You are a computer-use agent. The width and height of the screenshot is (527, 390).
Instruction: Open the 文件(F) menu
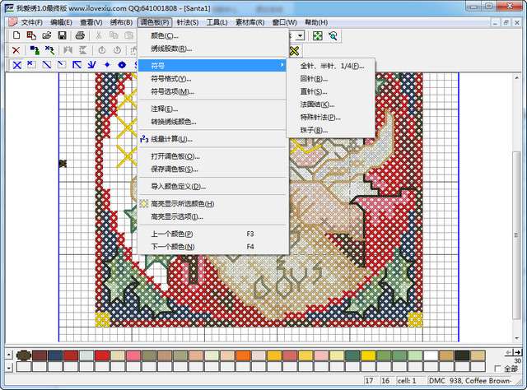[31, 22]
